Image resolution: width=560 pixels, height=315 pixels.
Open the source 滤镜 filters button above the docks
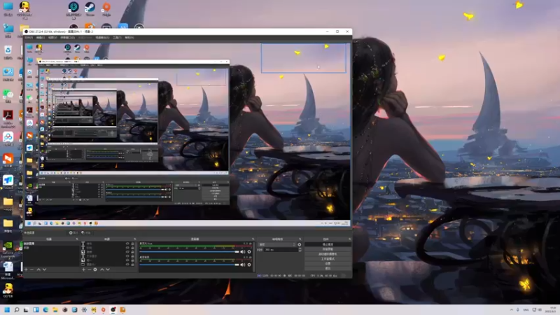(85, 233)
